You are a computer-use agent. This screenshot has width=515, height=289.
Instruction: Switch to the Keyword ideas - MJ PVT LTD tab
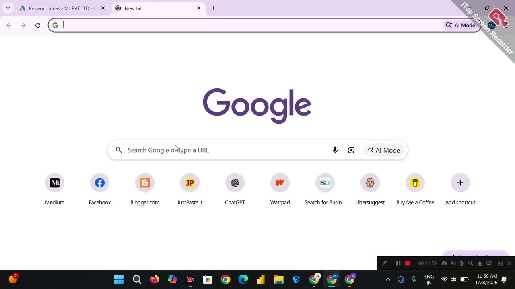62,8
